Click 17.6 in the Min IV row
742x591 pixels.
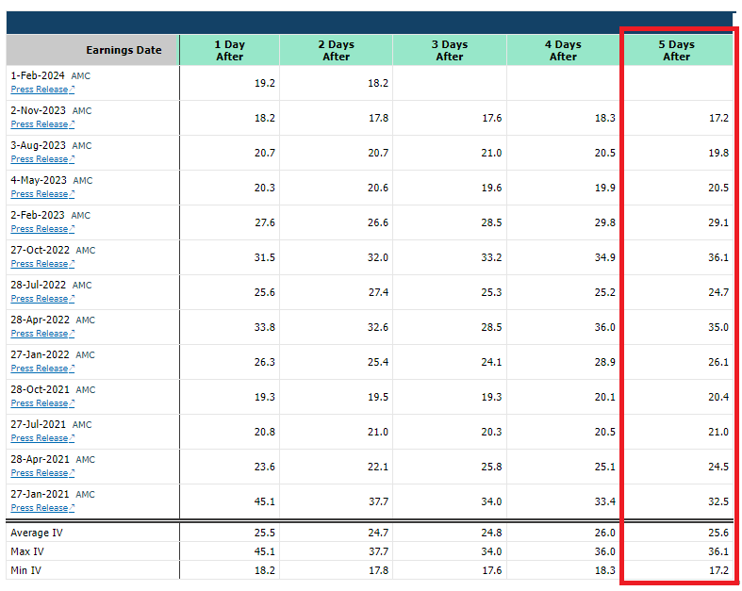tap(491, 570)
